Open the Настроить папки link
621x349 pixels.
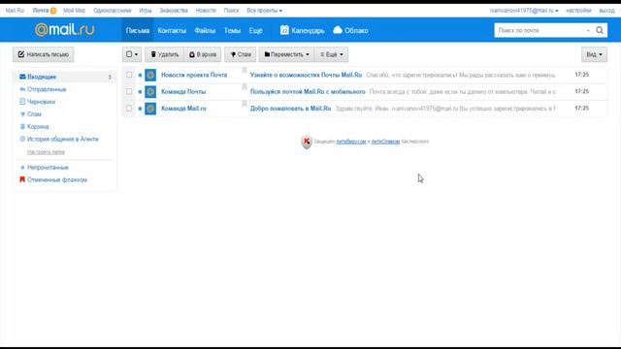click(x=46, y=152)
